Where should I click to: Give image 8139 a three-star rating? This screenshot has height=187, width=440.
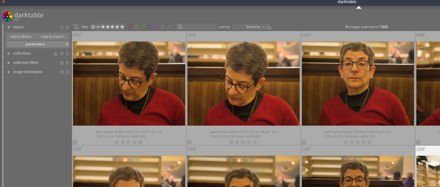tap(357, 142)
